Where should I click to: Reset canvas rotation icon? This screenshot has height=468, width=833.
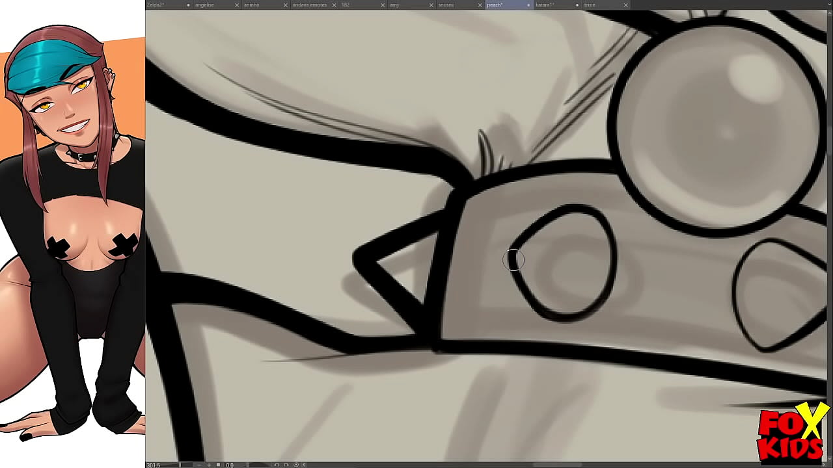tap(296, 465)
